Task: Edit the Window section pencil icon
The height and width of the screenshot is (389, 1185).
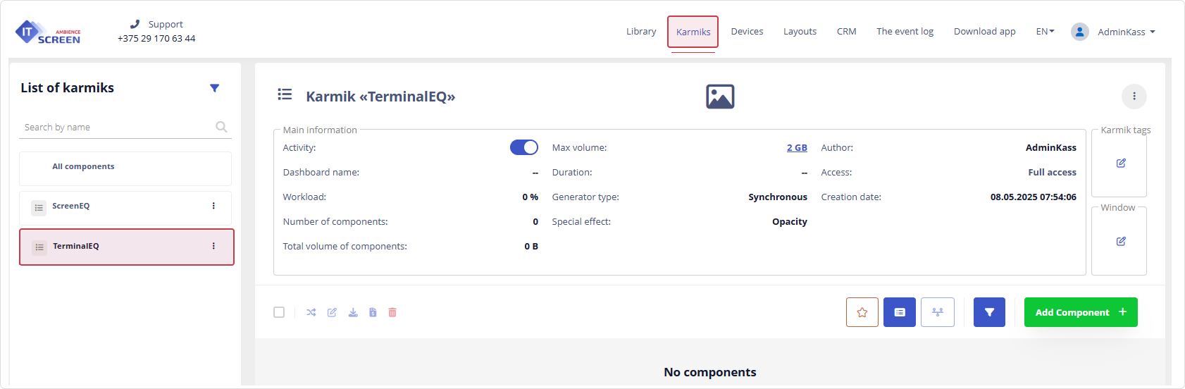Action: [x=1121, y=242]
